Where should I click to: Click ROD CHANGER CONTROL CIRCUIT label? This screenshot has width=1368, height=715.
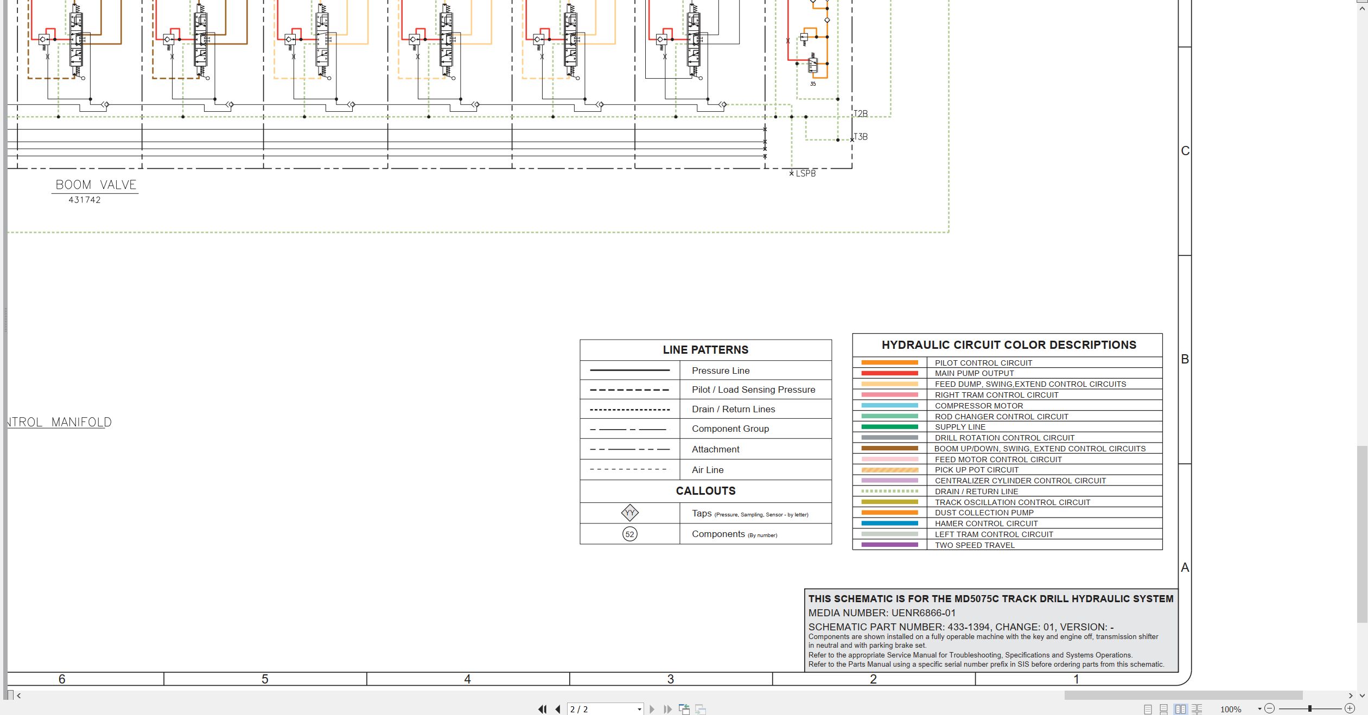pyautogui.click(x=1001, y=417)
